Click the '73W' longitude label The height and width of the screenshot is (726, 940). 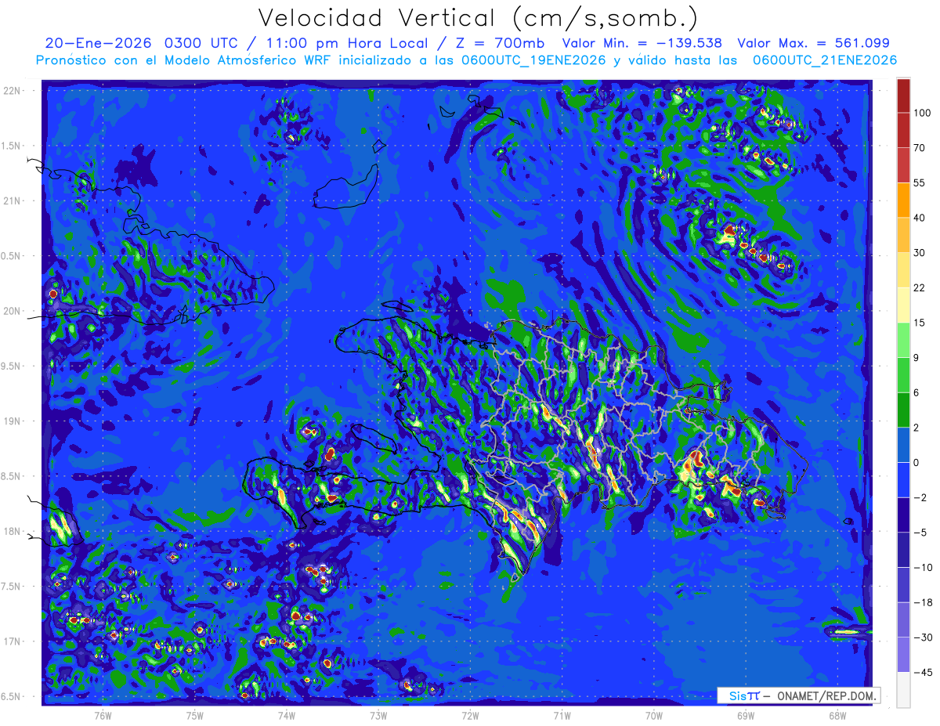[x=378, y=715]
